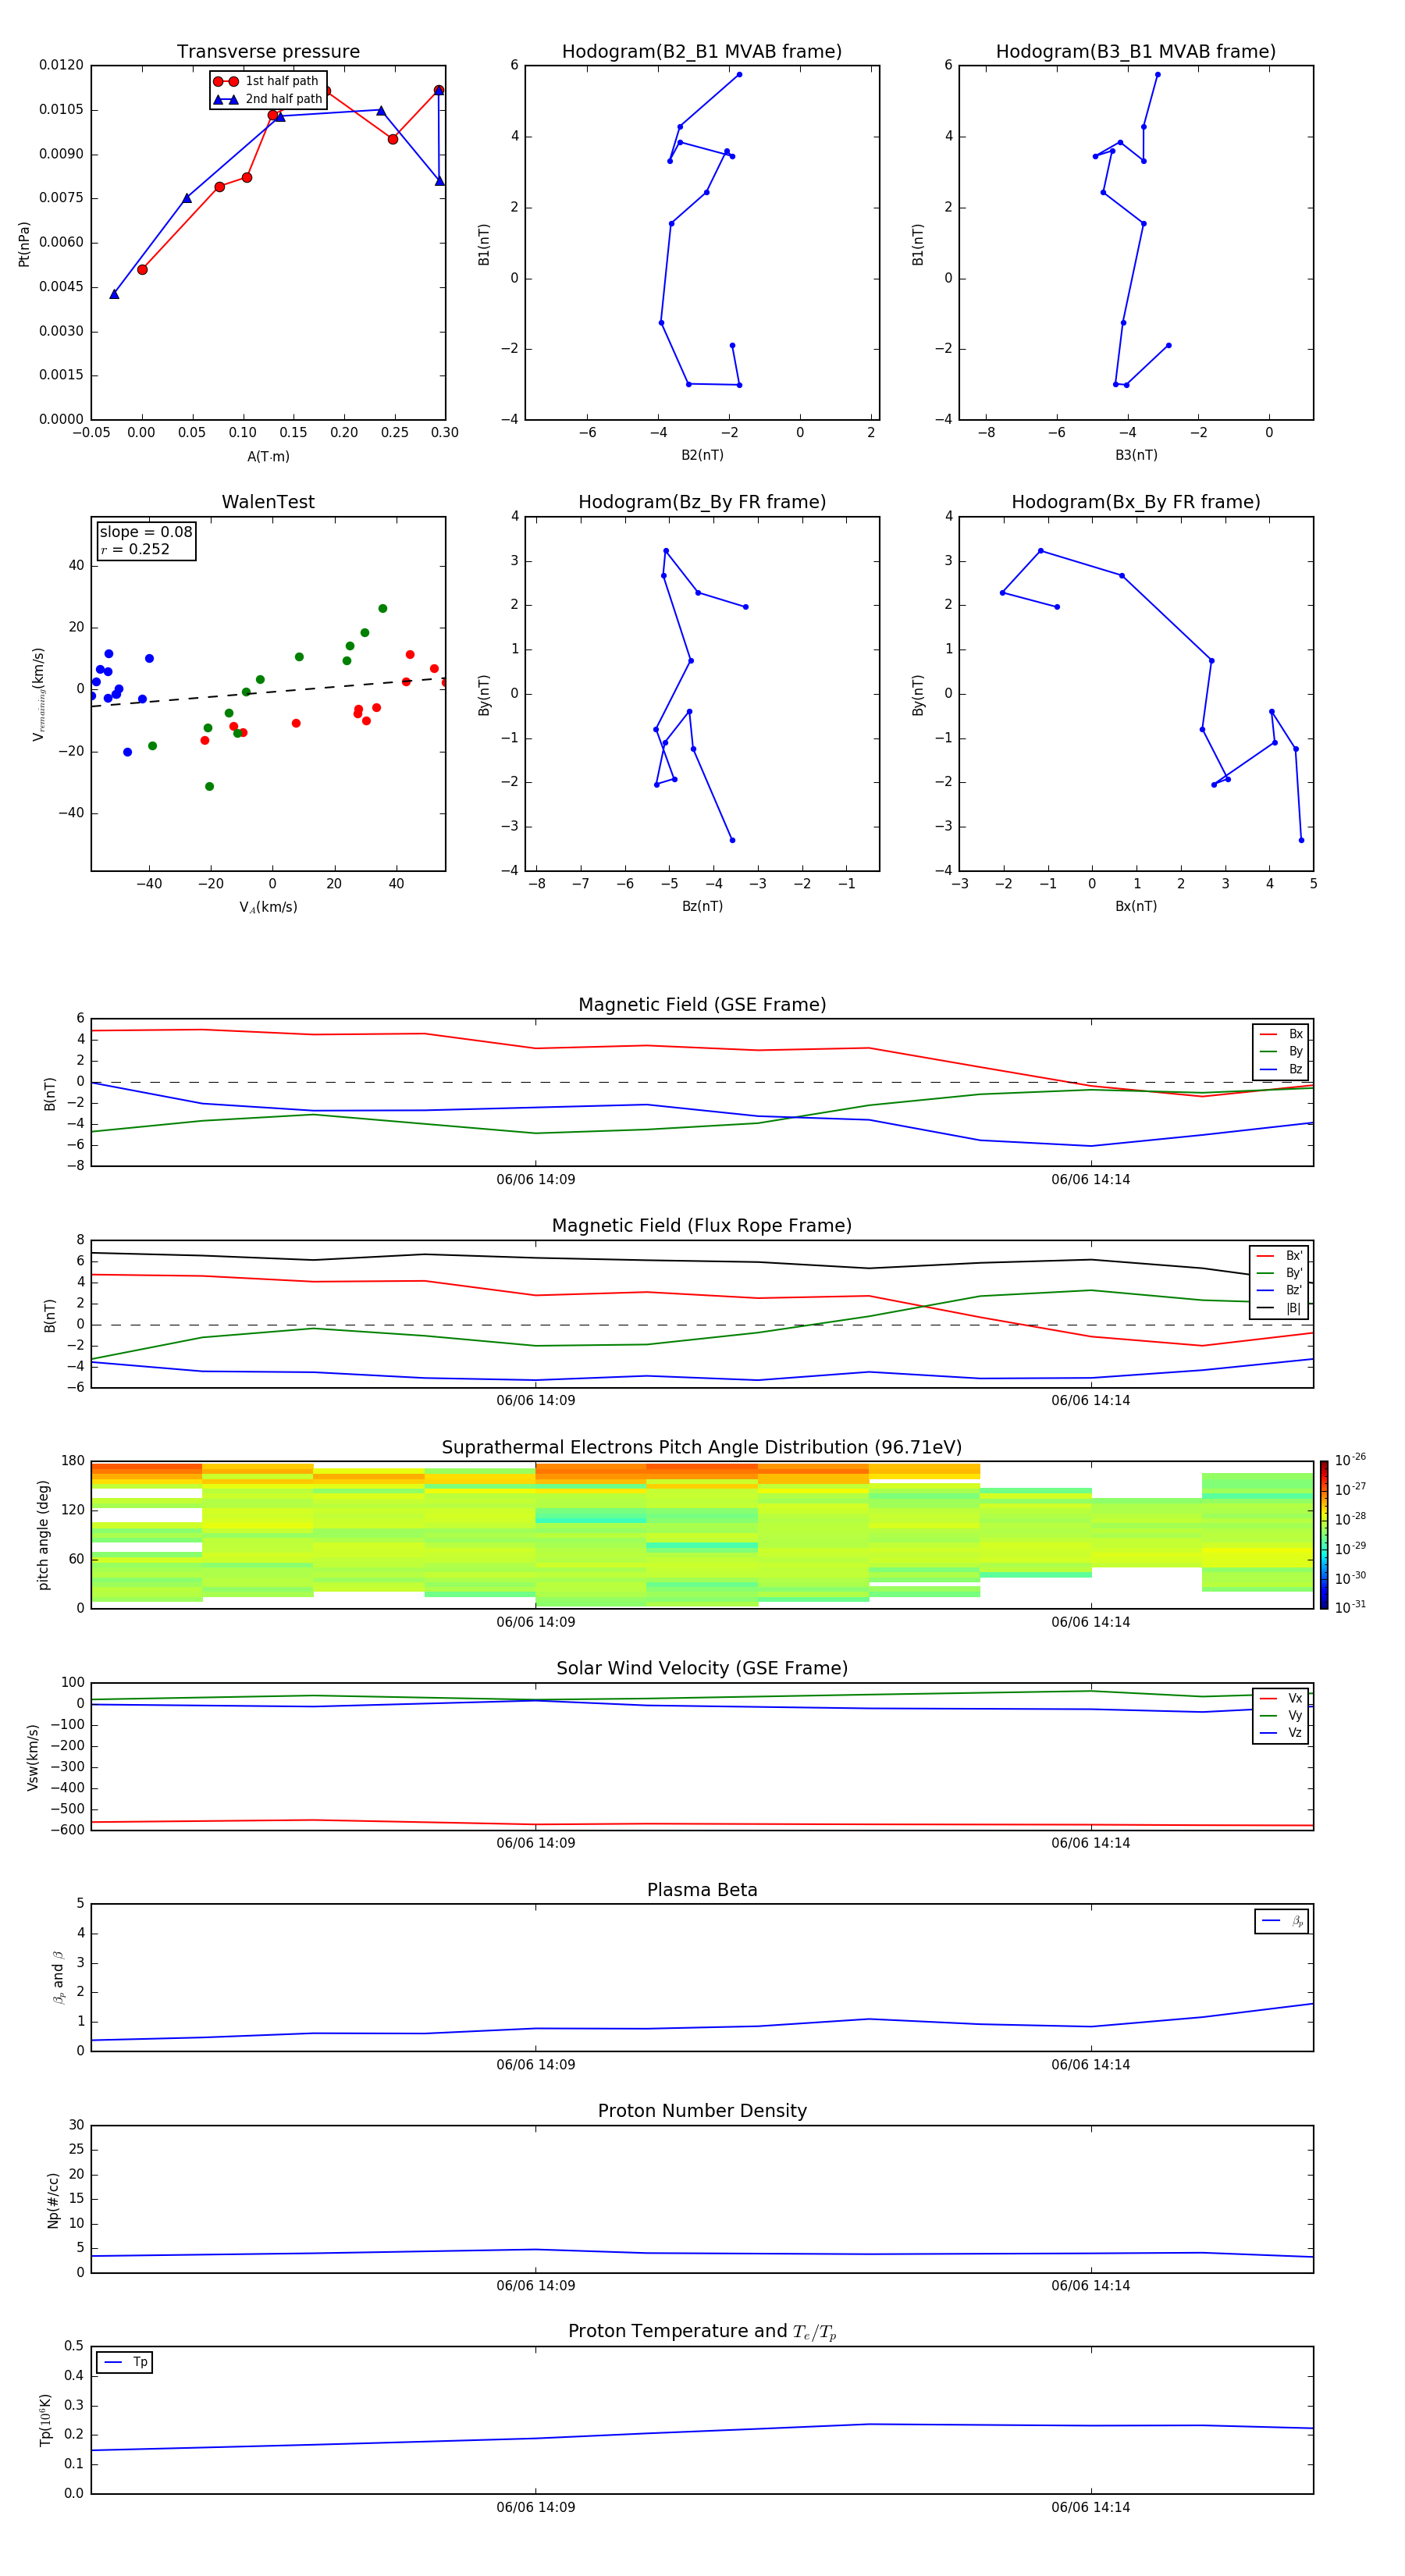Click the 'Hodogram(B2_B1 MVAB frame)' title
This screenshot has height=2576, width=1405.
point(702,52)
